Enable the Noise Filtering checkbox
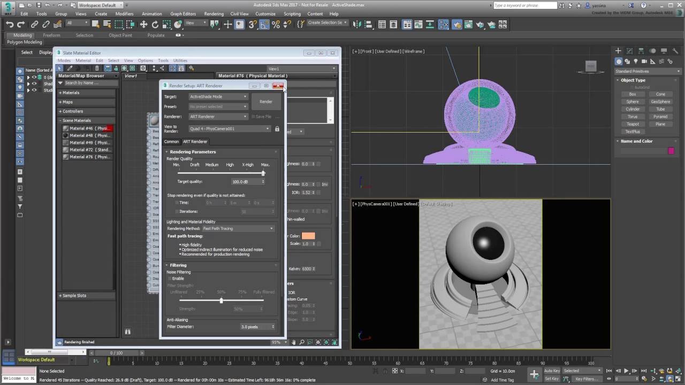This screenshot has width=685, height=385. [x=170, y=279]
